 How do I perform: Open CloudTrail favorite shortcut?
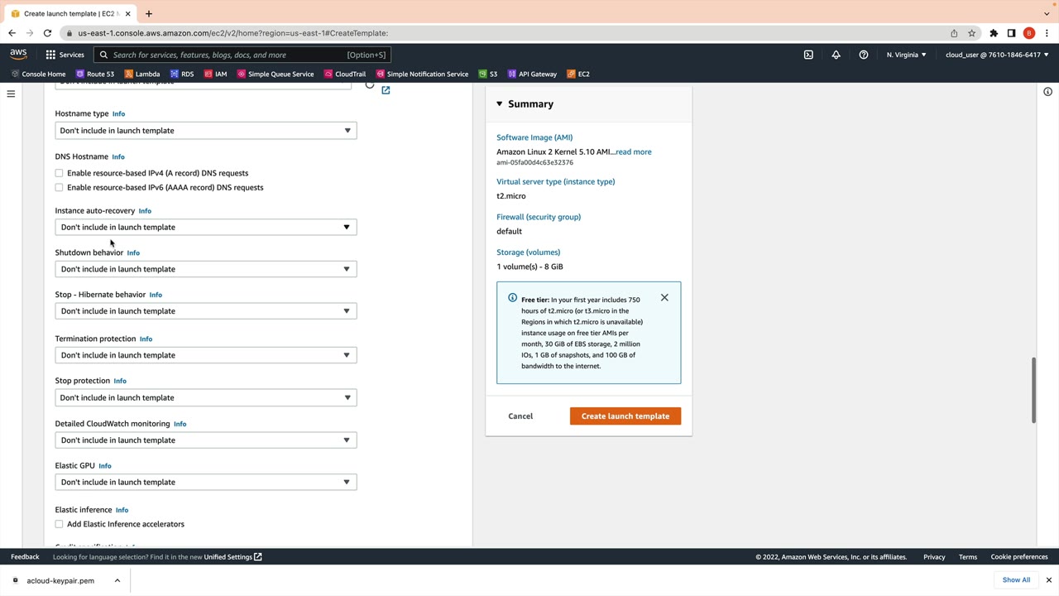click(344, 74)
